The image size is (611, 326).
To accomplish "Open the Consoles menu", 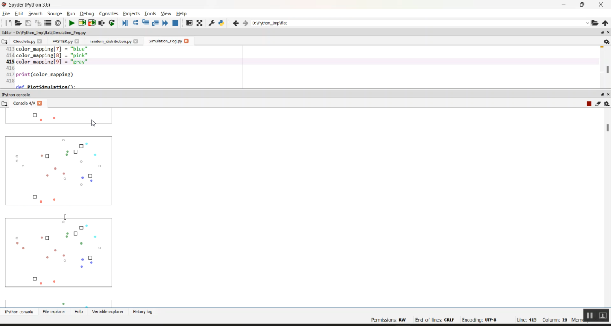I will point(109,13).
